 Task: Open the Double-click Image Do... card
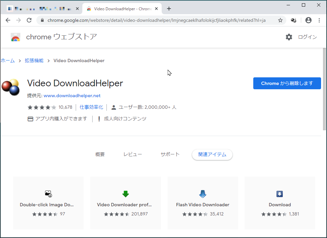pos(48,203)
